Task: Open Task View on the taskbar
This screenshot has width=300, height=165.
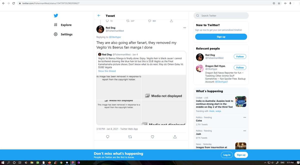Action: coord(20,163)
